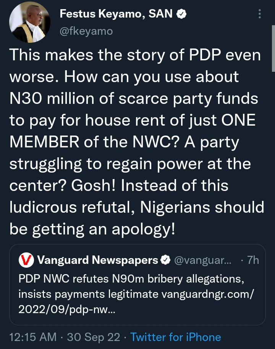This screenshot has width=275, height=349.
Task: Click the verified badge beside Vanguard Newspapers
Action: (165, 260)
